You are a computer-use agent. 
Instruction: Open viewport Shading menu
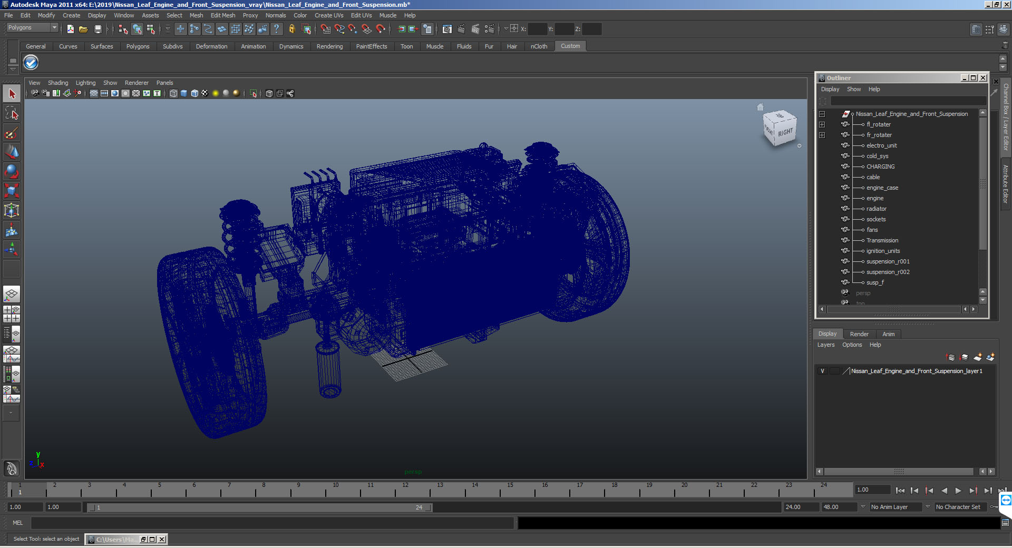pyautogui.click(x=58, y=83)
